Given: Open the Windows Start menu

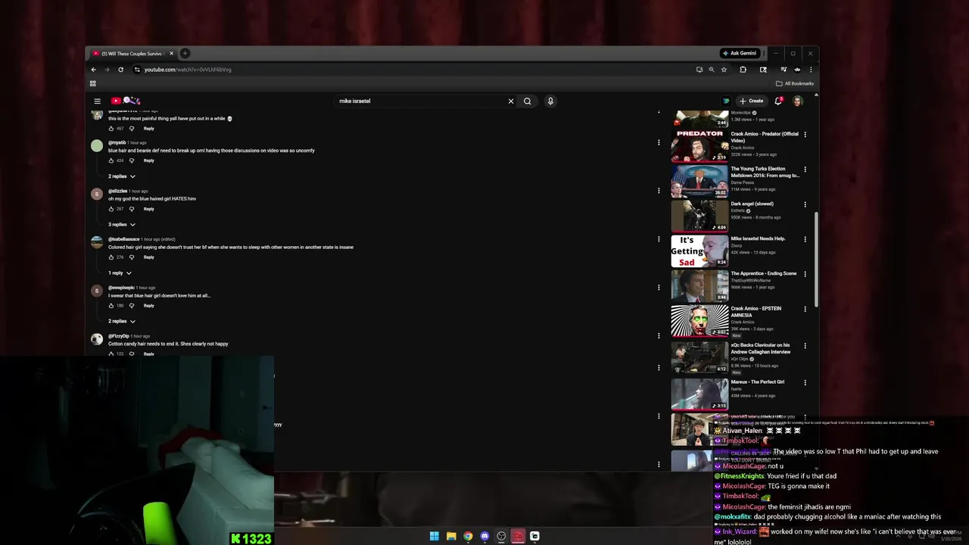Looking at the screenshot, I should click(x=435, y=536).
